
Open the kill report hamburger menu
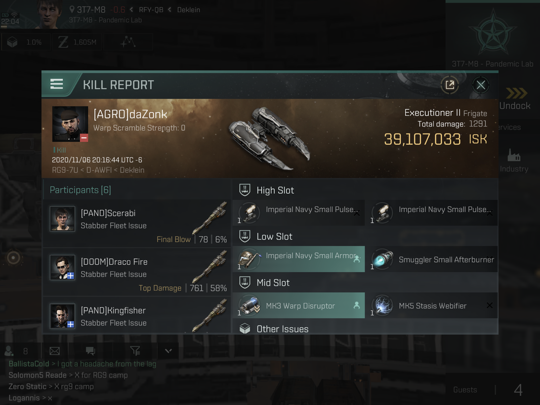[57, 84]
